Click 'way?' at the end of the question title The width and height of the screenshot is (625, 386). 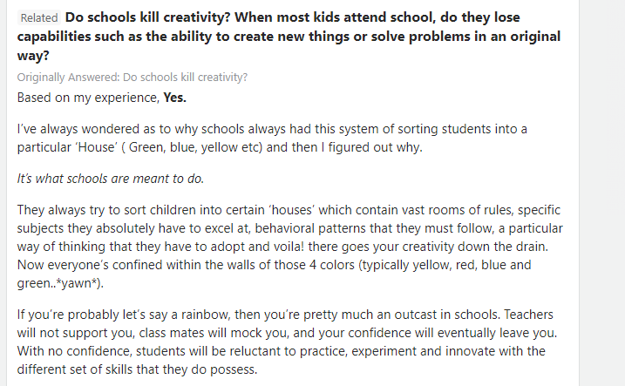pos(33,56)
